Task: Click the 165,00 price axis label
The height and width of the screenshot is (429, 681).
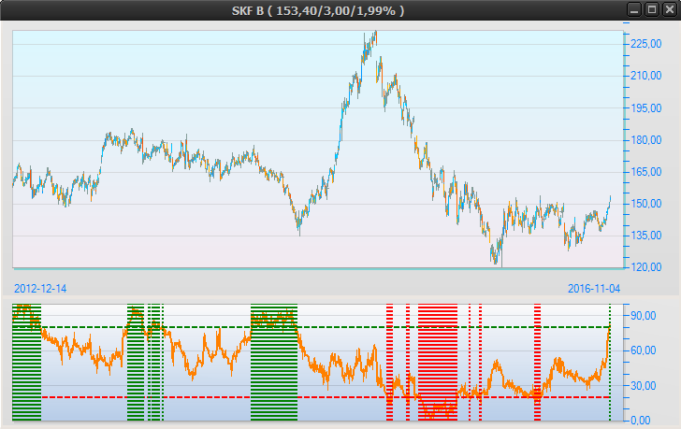Action: (646, 172)
